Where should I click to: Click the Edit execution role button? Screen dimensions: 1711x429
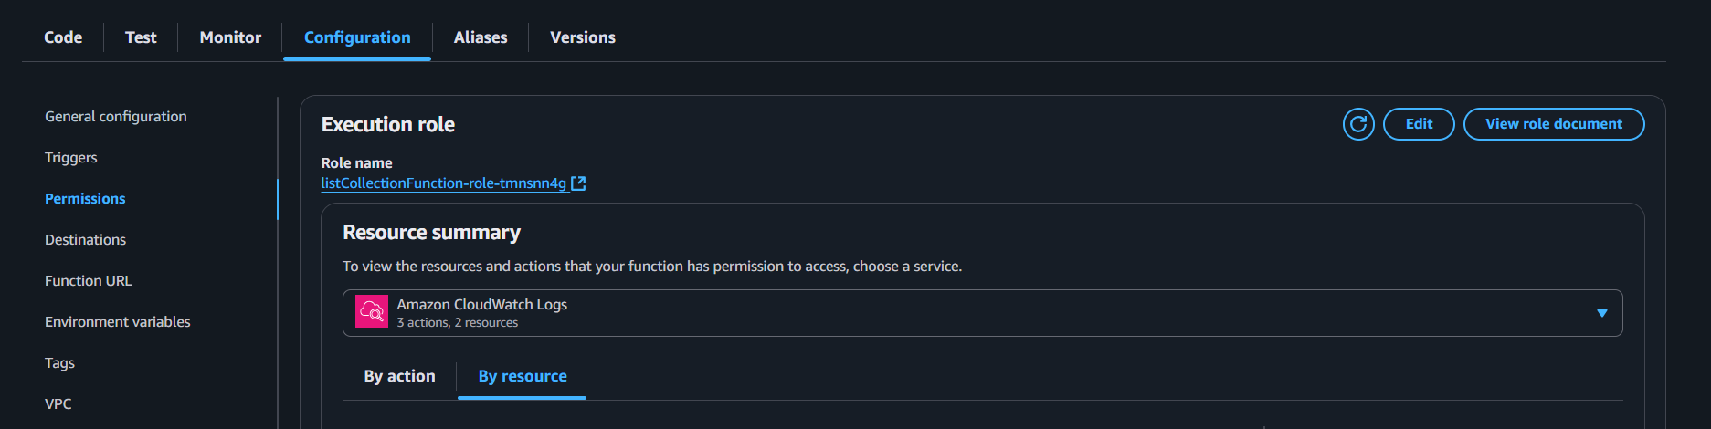[1419, 124]
